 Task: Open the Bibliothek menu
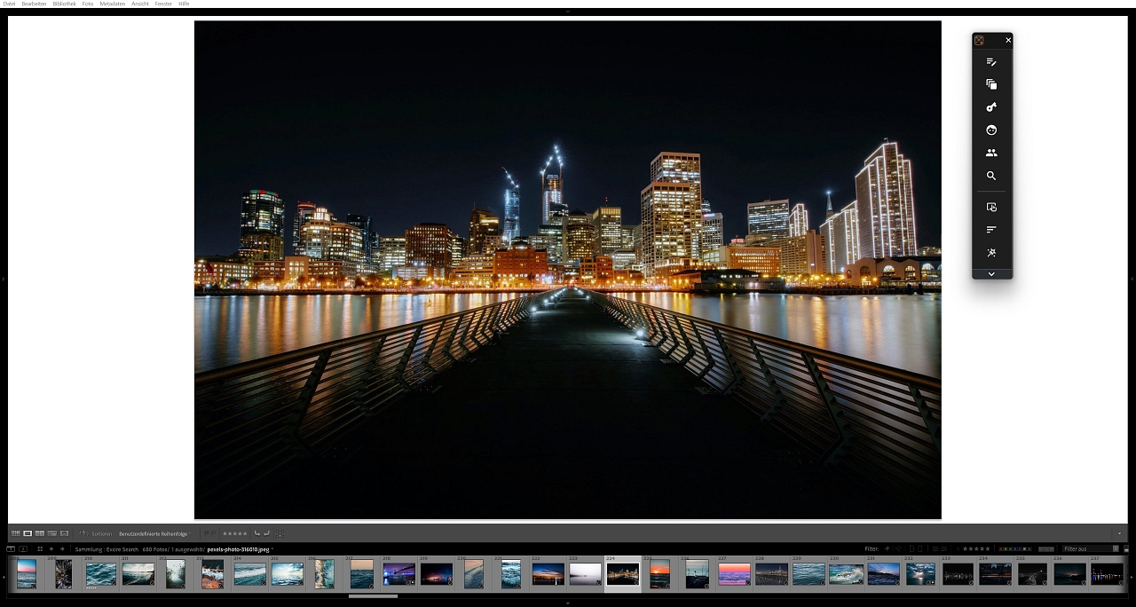[x=64, y=4]
